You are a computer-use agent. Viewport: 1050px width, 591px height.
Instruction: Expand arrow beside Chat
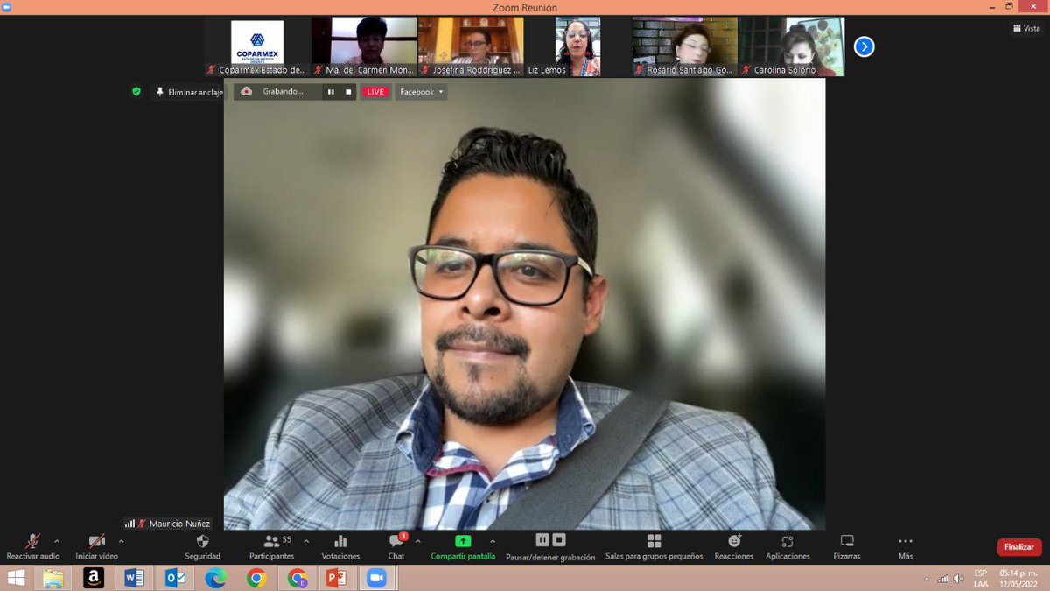pyautogui.click(x=417, y=541)
